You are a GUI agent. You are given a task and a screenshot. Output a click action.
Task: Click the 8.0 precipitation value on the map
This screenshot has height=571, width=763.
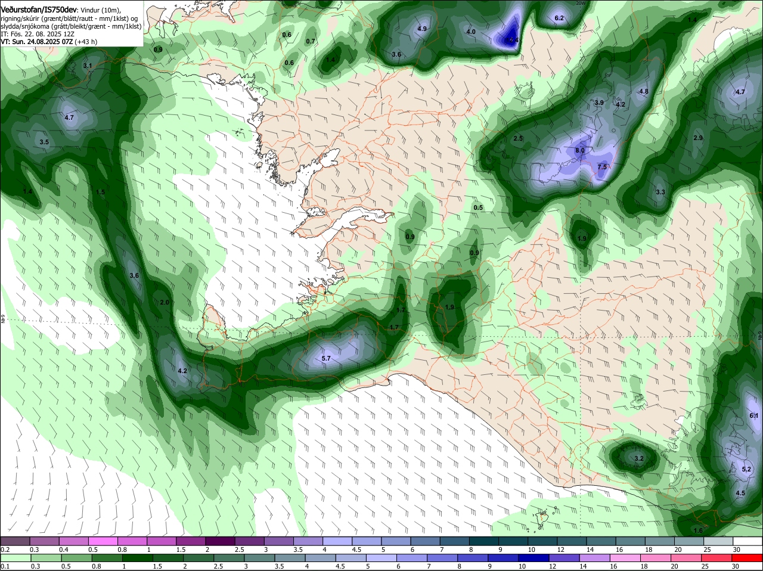579,151
